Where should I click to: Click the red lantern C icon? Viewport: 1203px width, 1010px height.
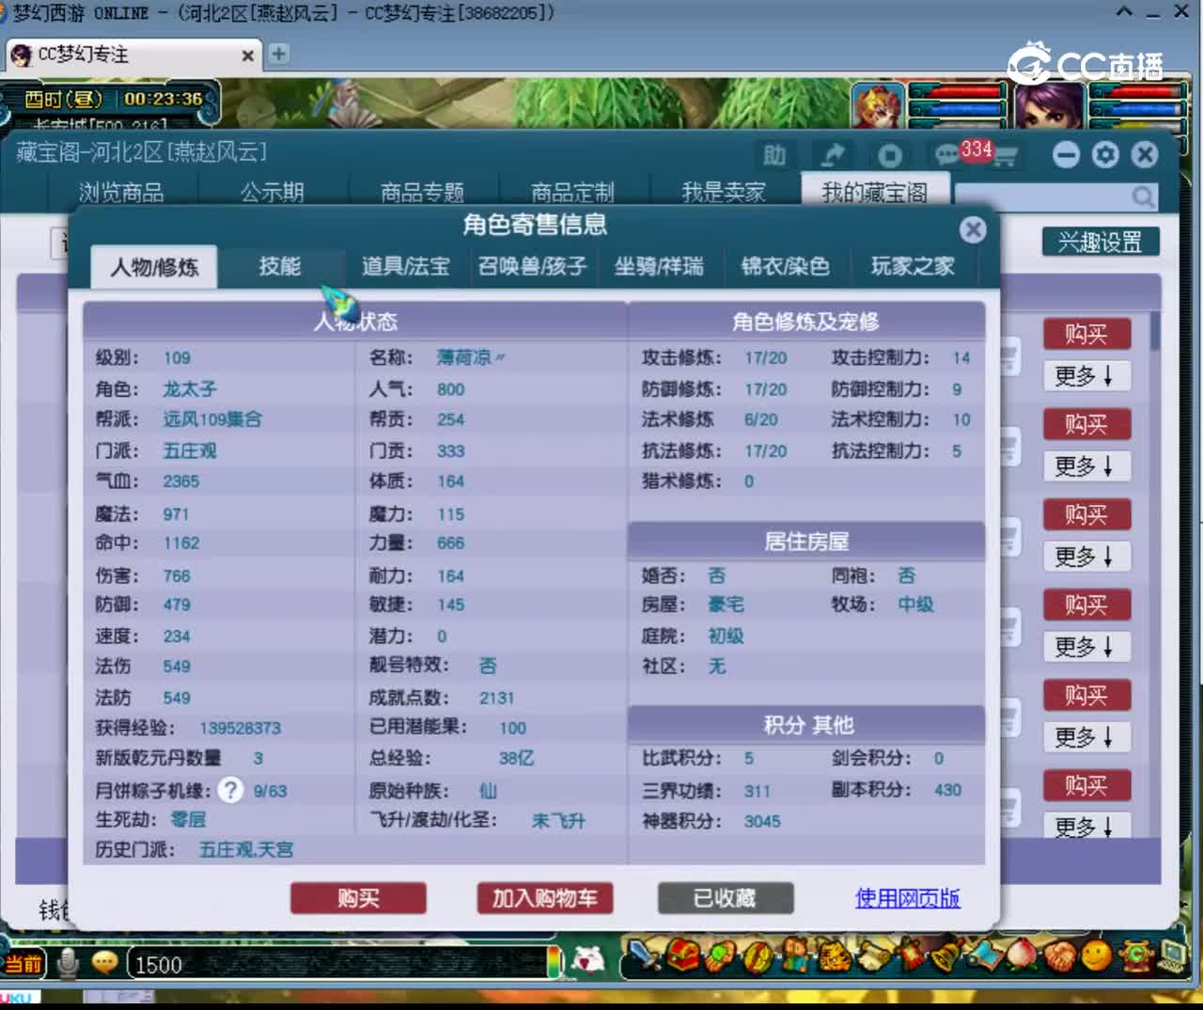[1134, 955]
